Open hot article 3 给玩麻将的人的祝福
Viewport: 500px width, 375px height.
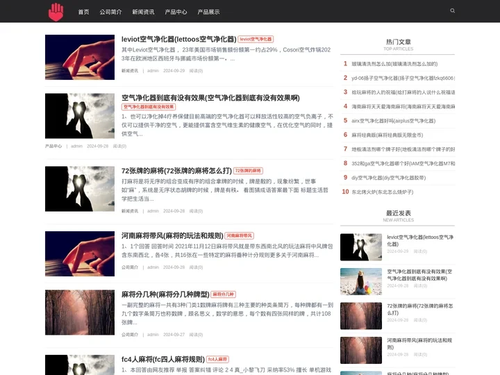point(403,92)
